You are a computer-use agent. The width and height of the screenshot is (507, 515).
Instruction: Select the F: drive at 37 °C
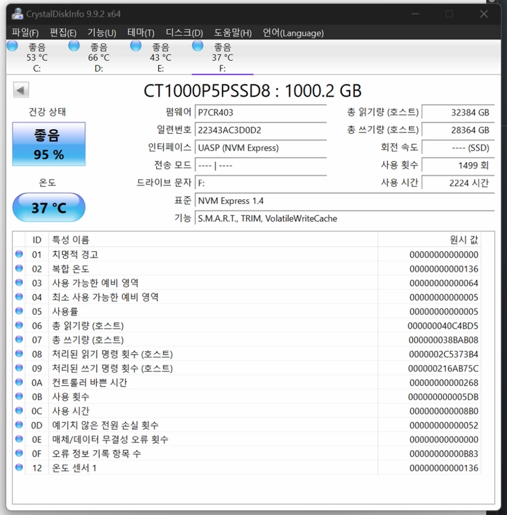pos(222,57)
